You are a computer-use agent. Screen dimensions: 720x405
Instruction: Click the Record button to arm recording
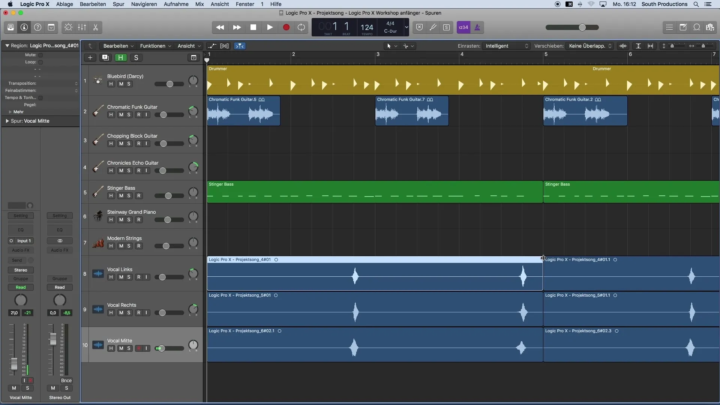pos(286,27)
